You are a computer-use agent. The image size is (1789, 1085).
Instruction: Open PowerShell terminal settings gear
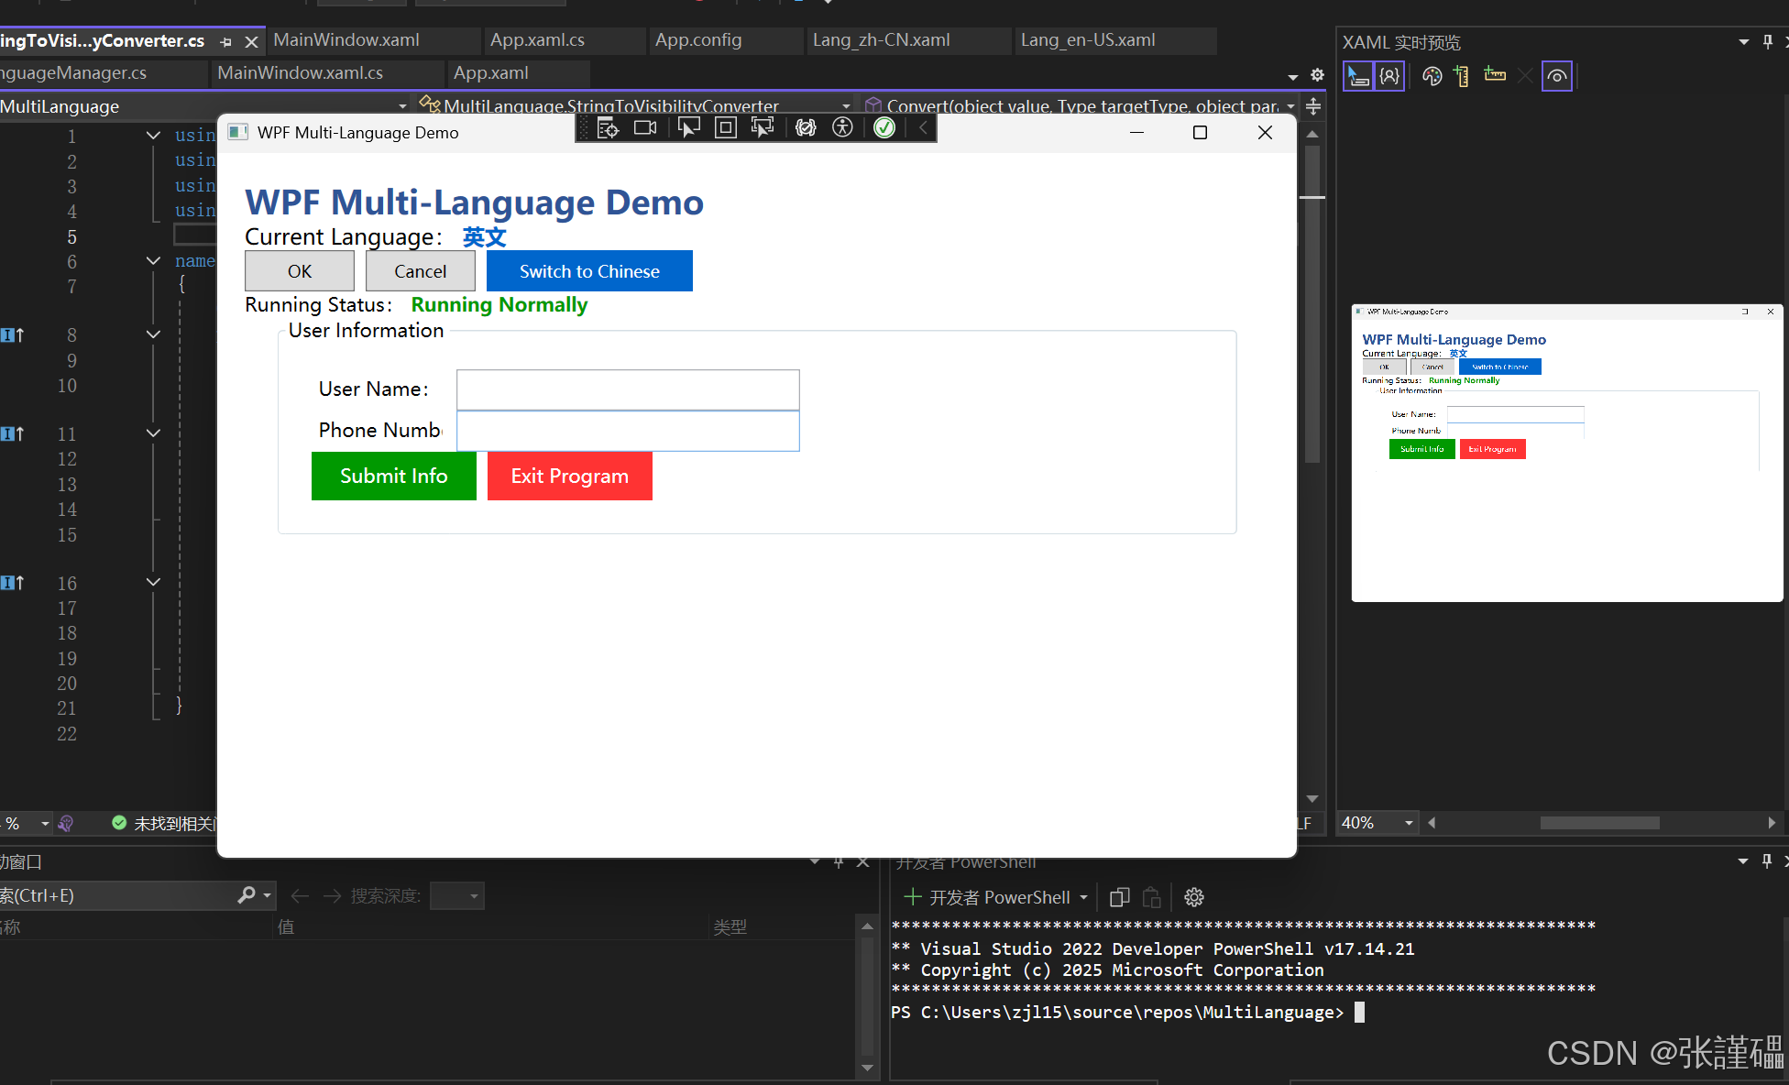pyautogui.click(x=1193, y=897)
